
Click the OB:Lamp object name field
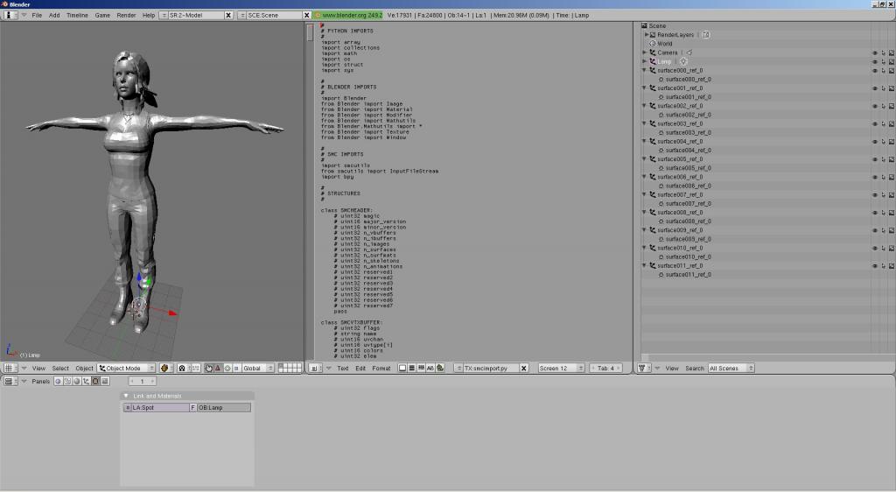pos(224,407)
